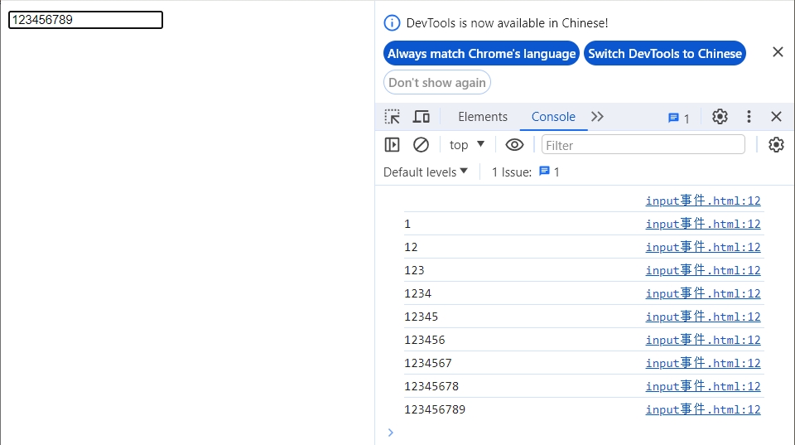
Task: Open the DevTools three-dot customize menu
Action: pyautogui.click(x=749, y=117)
